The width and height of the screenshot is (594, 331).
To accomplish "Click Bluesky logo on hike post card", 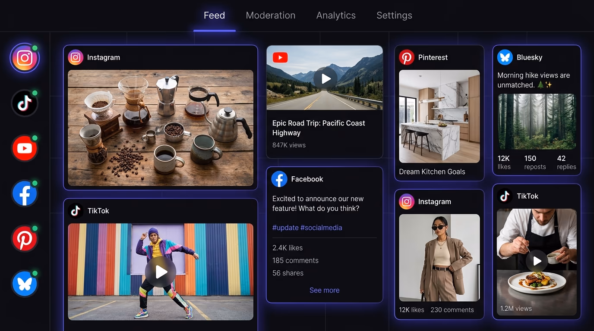I will [505, 57].
